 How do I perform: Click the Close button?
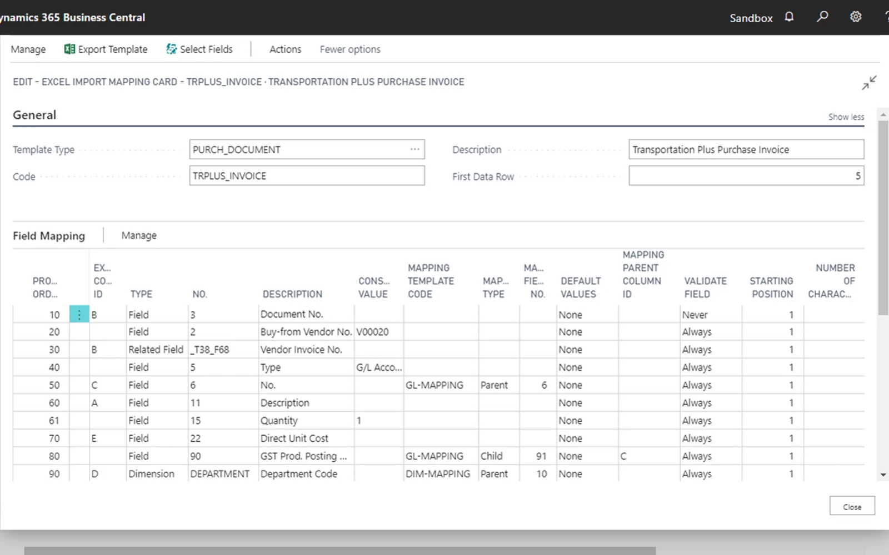tap(852, 507)
